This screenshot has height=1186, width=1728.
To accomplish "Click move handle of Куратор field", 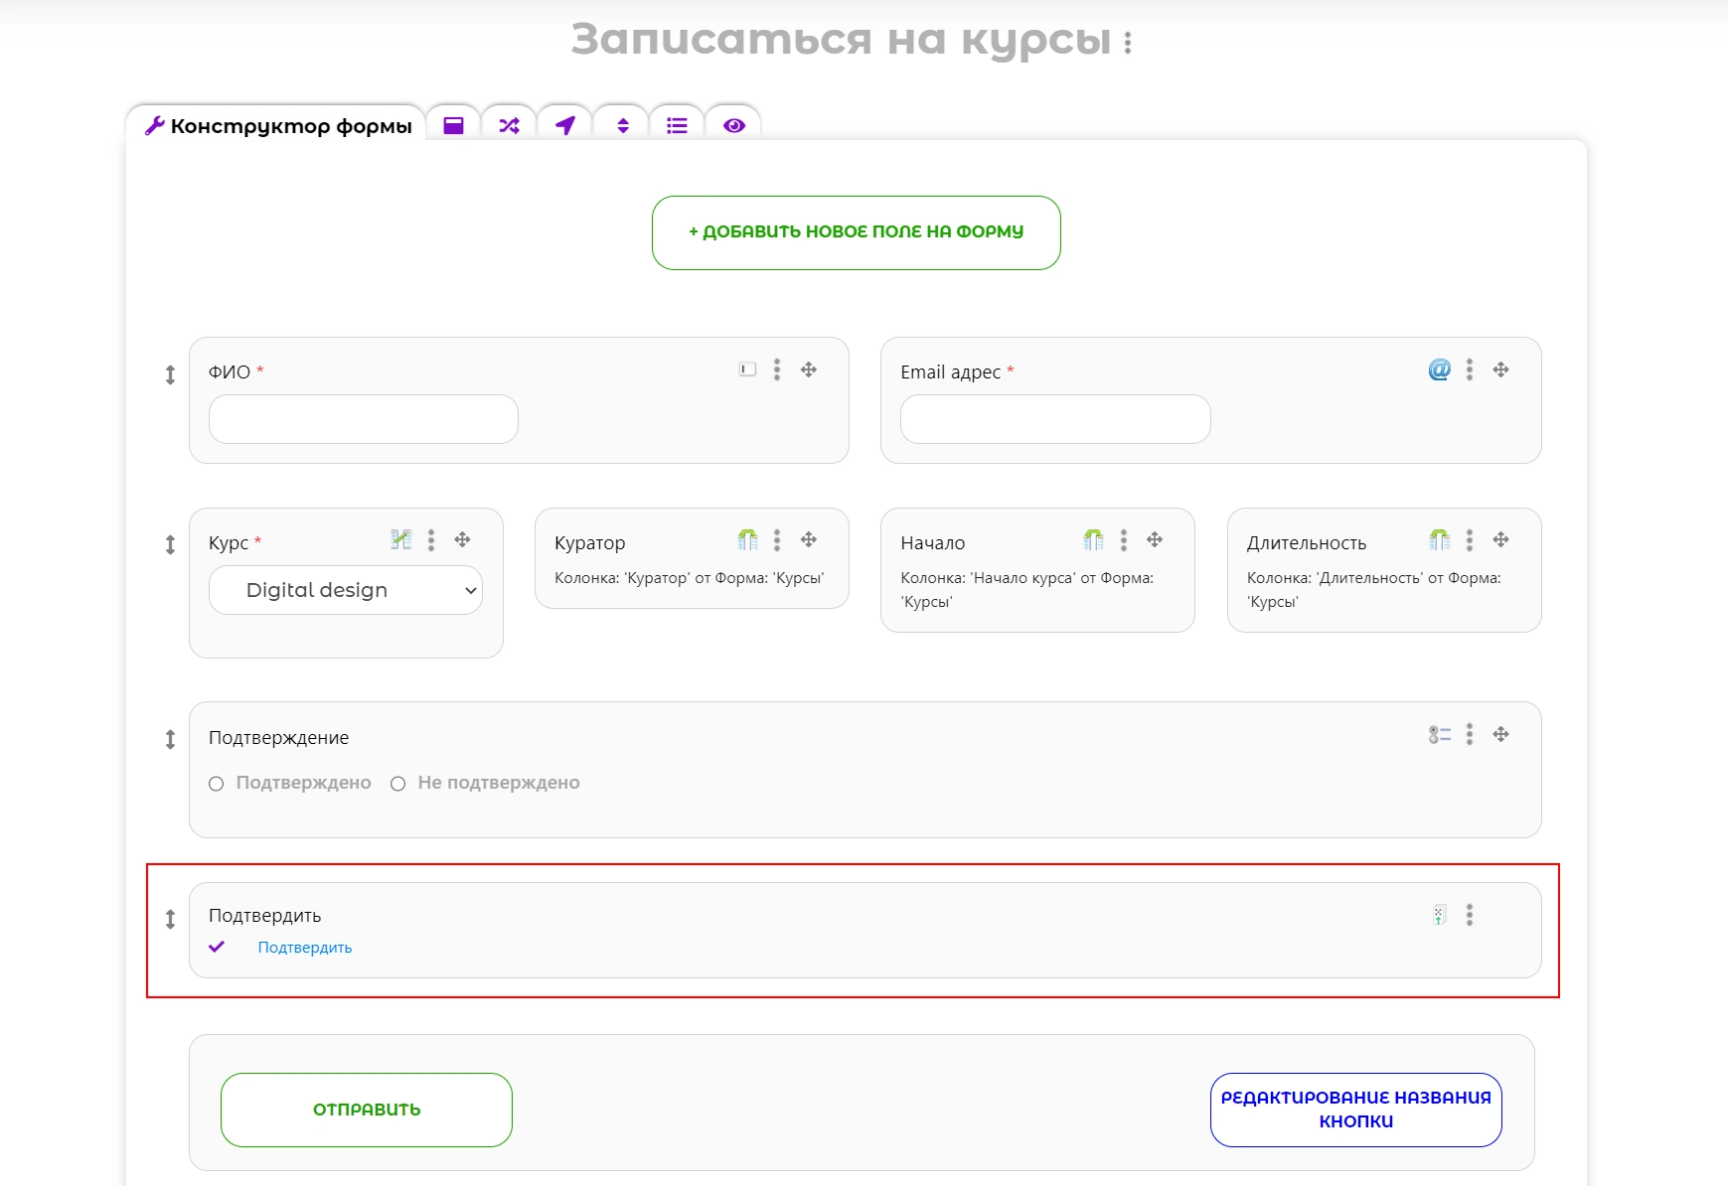I will (809, 539).
